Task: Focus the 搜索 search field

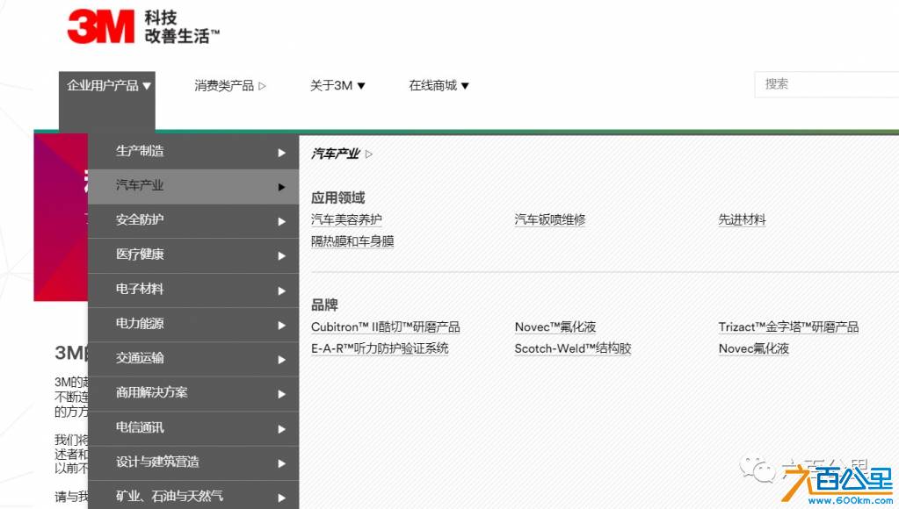Action: pos(827,84)
